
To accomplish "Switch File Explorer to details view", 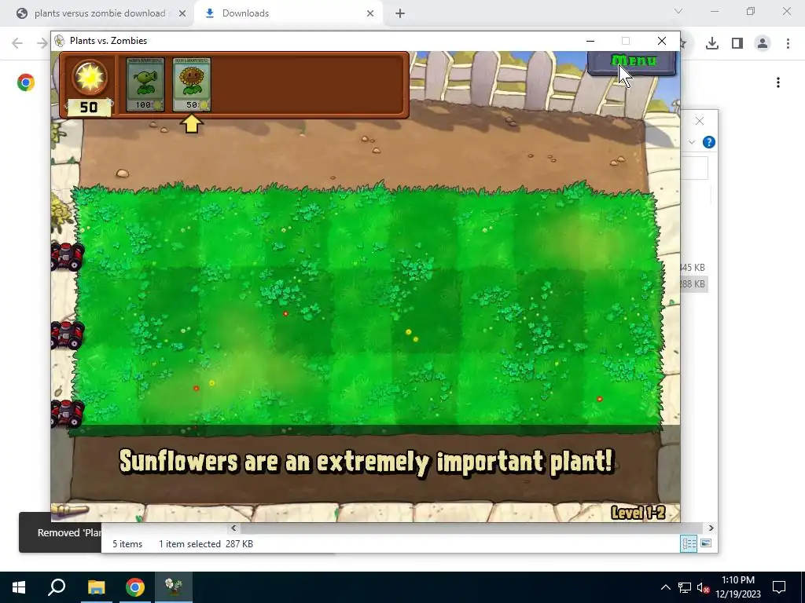I will 689,543.
